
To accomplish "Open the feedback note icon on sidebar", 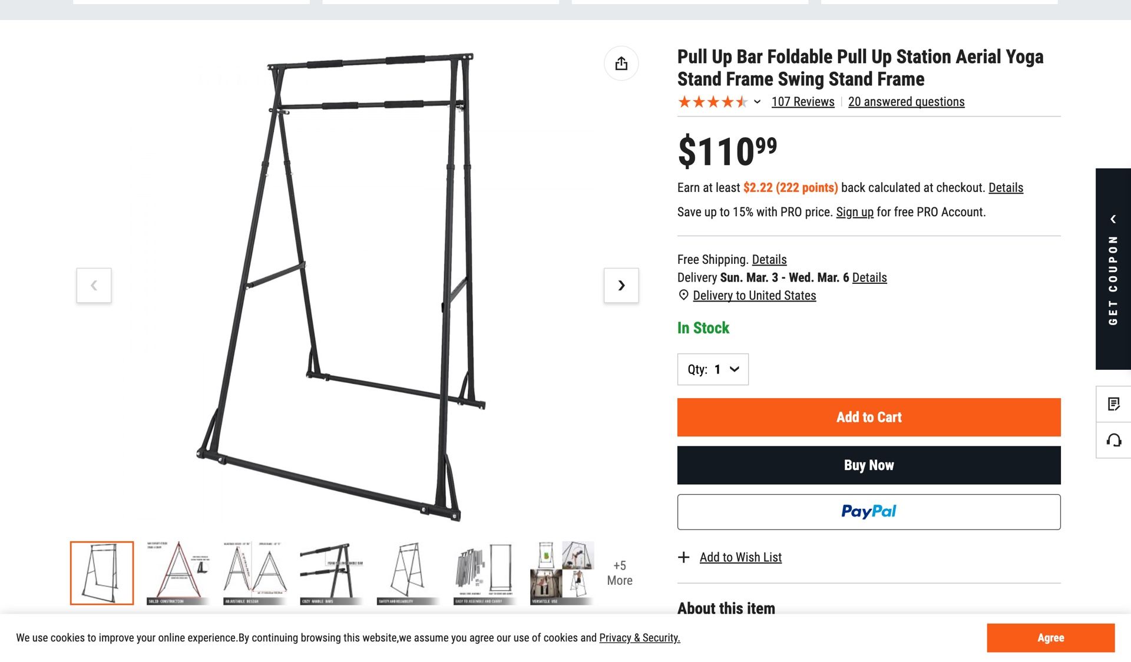I will point(1113,404).
